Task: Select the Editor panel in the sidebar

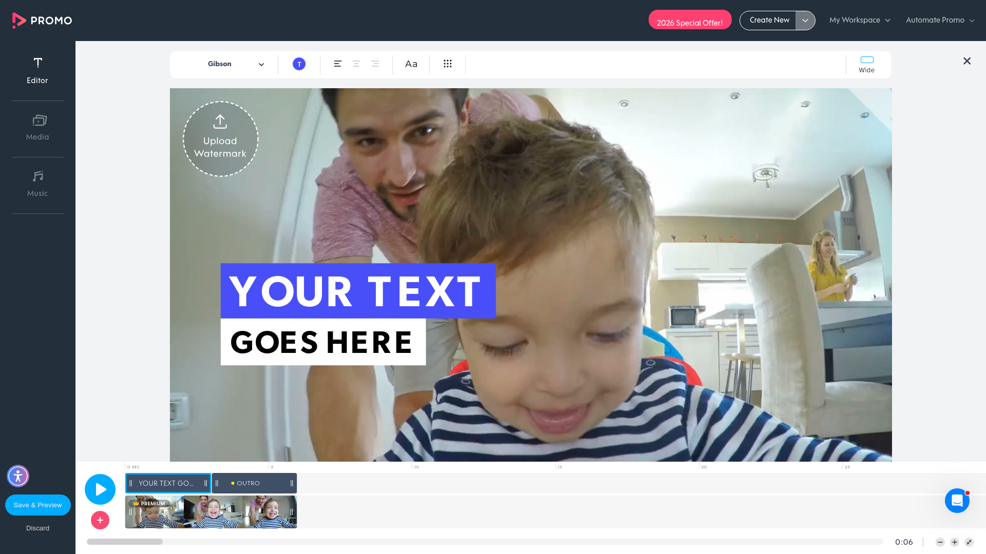Action: pos(37,69)
